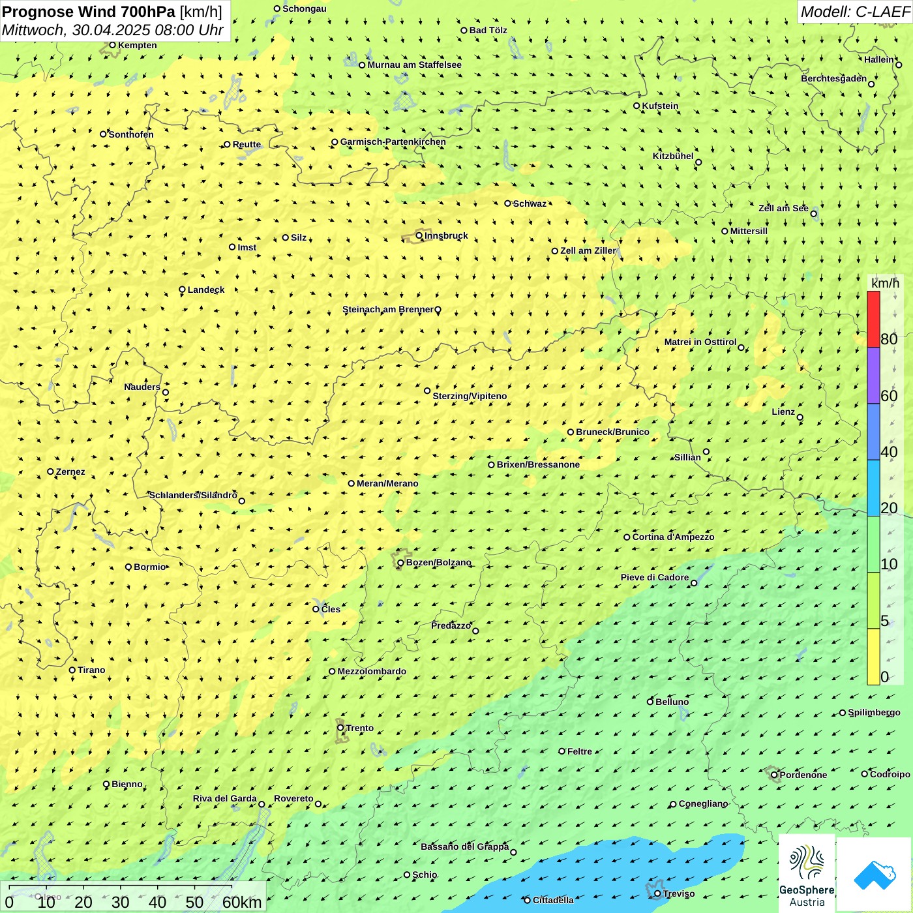Click the 'Nauders' label
This screenshot has height=913, width=913.
coord(142,387)
